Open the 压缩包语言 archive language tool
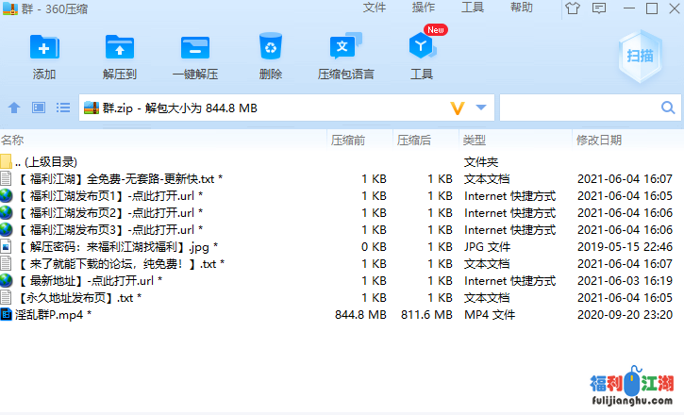Screen dimensions: 684x415 [x=345, y=56]
